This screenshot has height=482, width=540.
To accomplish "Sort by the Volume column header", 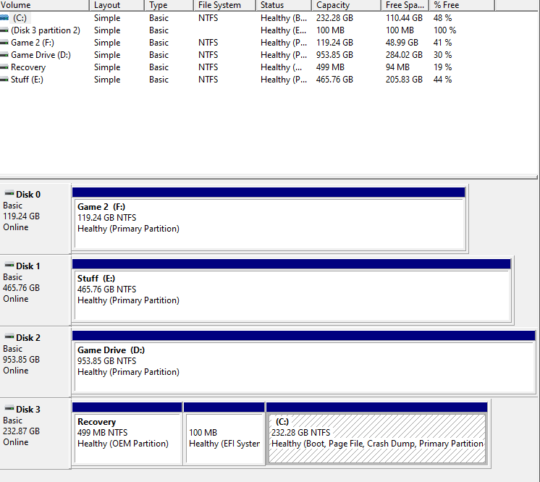I will [44, 5].
